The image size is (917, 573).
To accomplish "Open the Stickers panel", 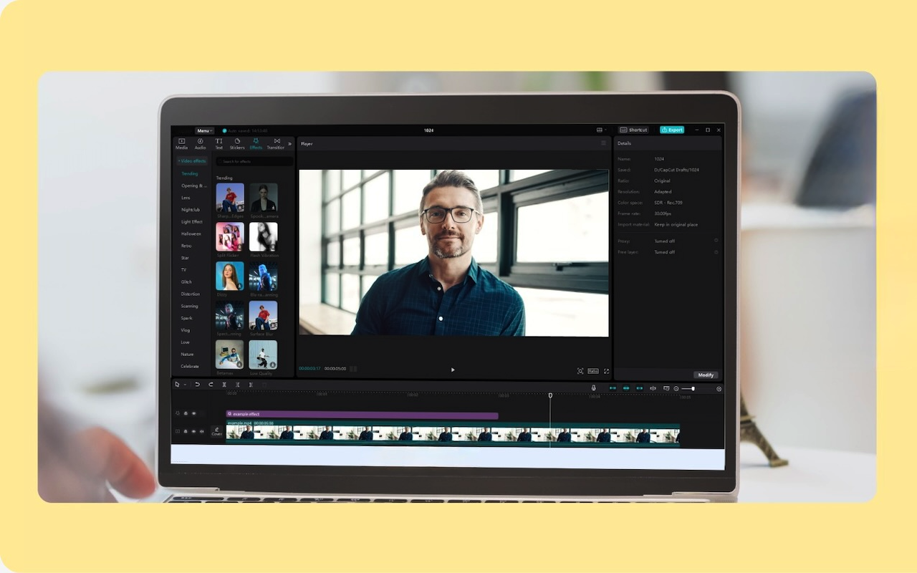I will click(x=237, y=144).
